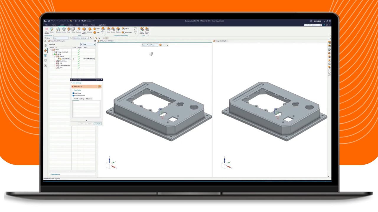The height and width of the screenshot is (212, 378).
Task: Uncheck the Model View checkbox
Action: coord(57,61)
